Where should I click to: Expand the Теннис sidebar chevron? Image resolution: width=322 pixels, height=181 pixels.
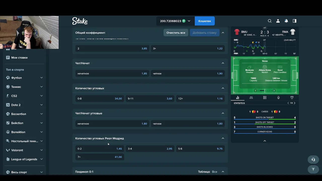pos(42,87)
